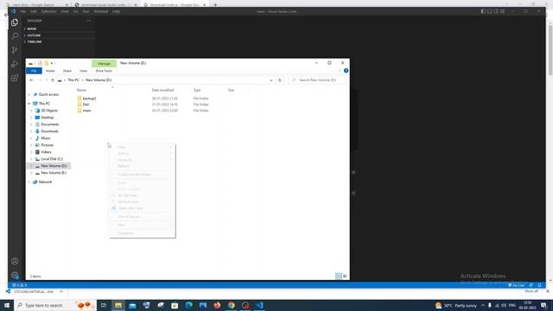Go back with File Explorer back arrow

31,80
